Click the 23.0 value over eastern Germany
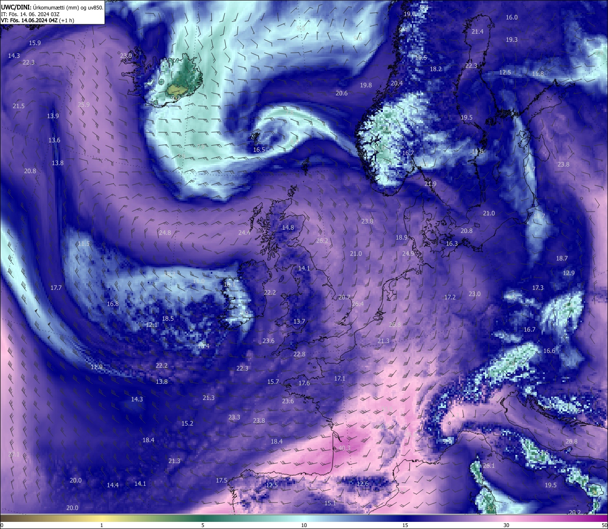The height and width of the screenshot is (529, 608). 474,294
